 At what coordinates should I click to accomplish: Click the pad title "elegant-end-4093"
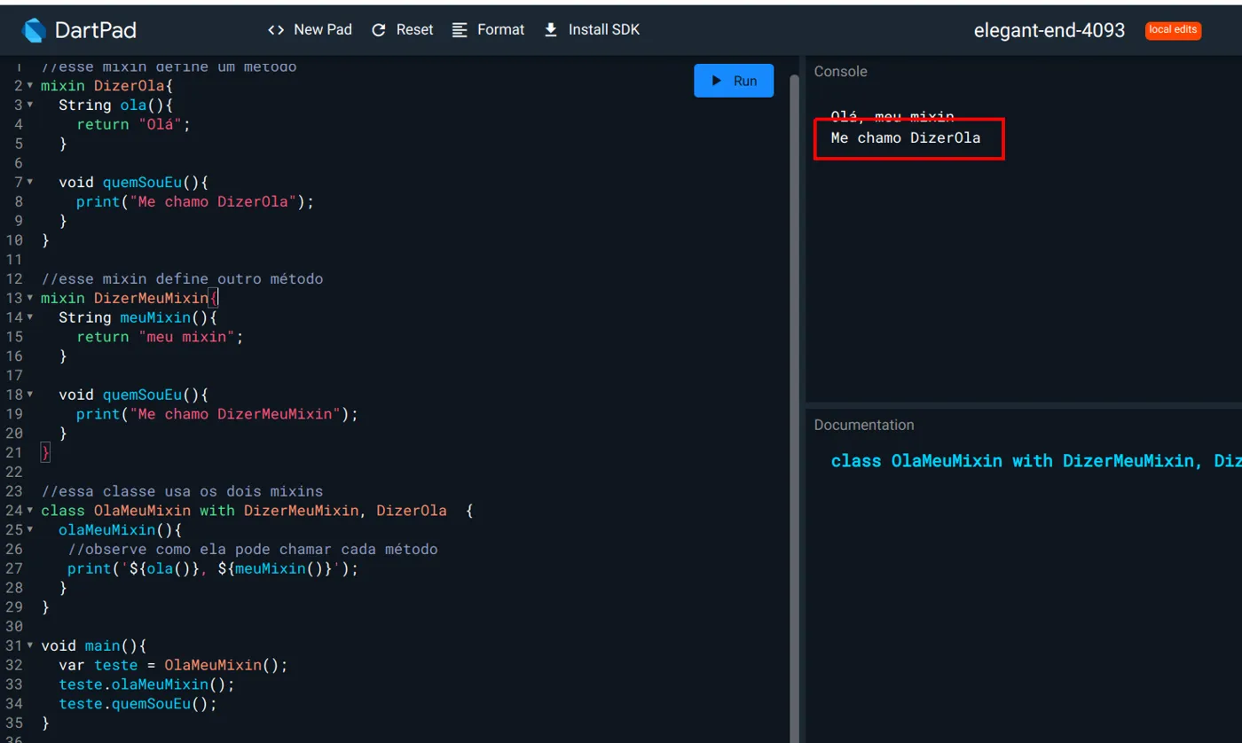[x=1049, y=30]
